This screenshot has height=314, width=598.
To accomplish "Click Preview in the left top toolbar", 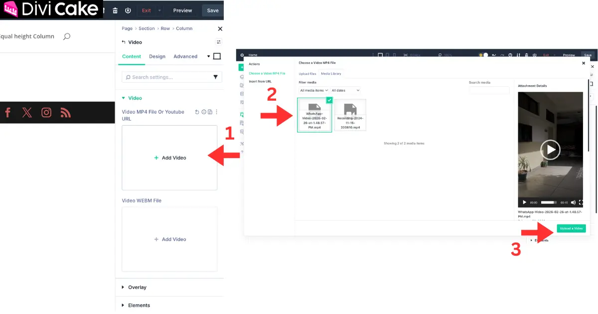I will pos(183,10).
